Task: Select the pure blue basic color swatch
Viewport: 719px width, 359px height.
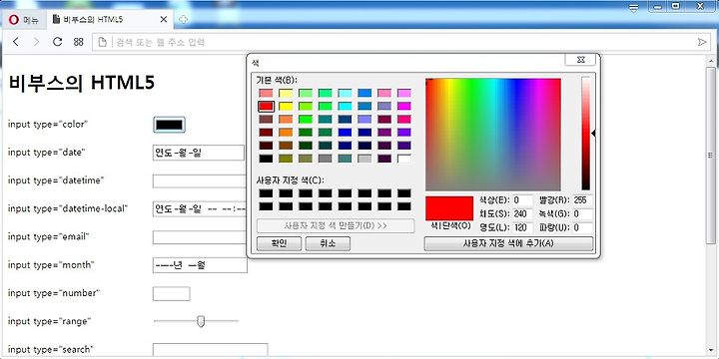Action: [x=345, y=133]
